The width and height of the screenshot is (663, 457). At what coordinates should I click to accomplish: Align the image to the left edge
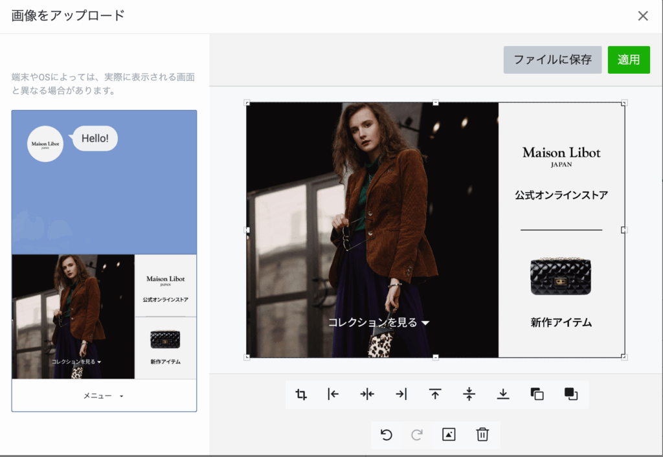coord(333,394)
